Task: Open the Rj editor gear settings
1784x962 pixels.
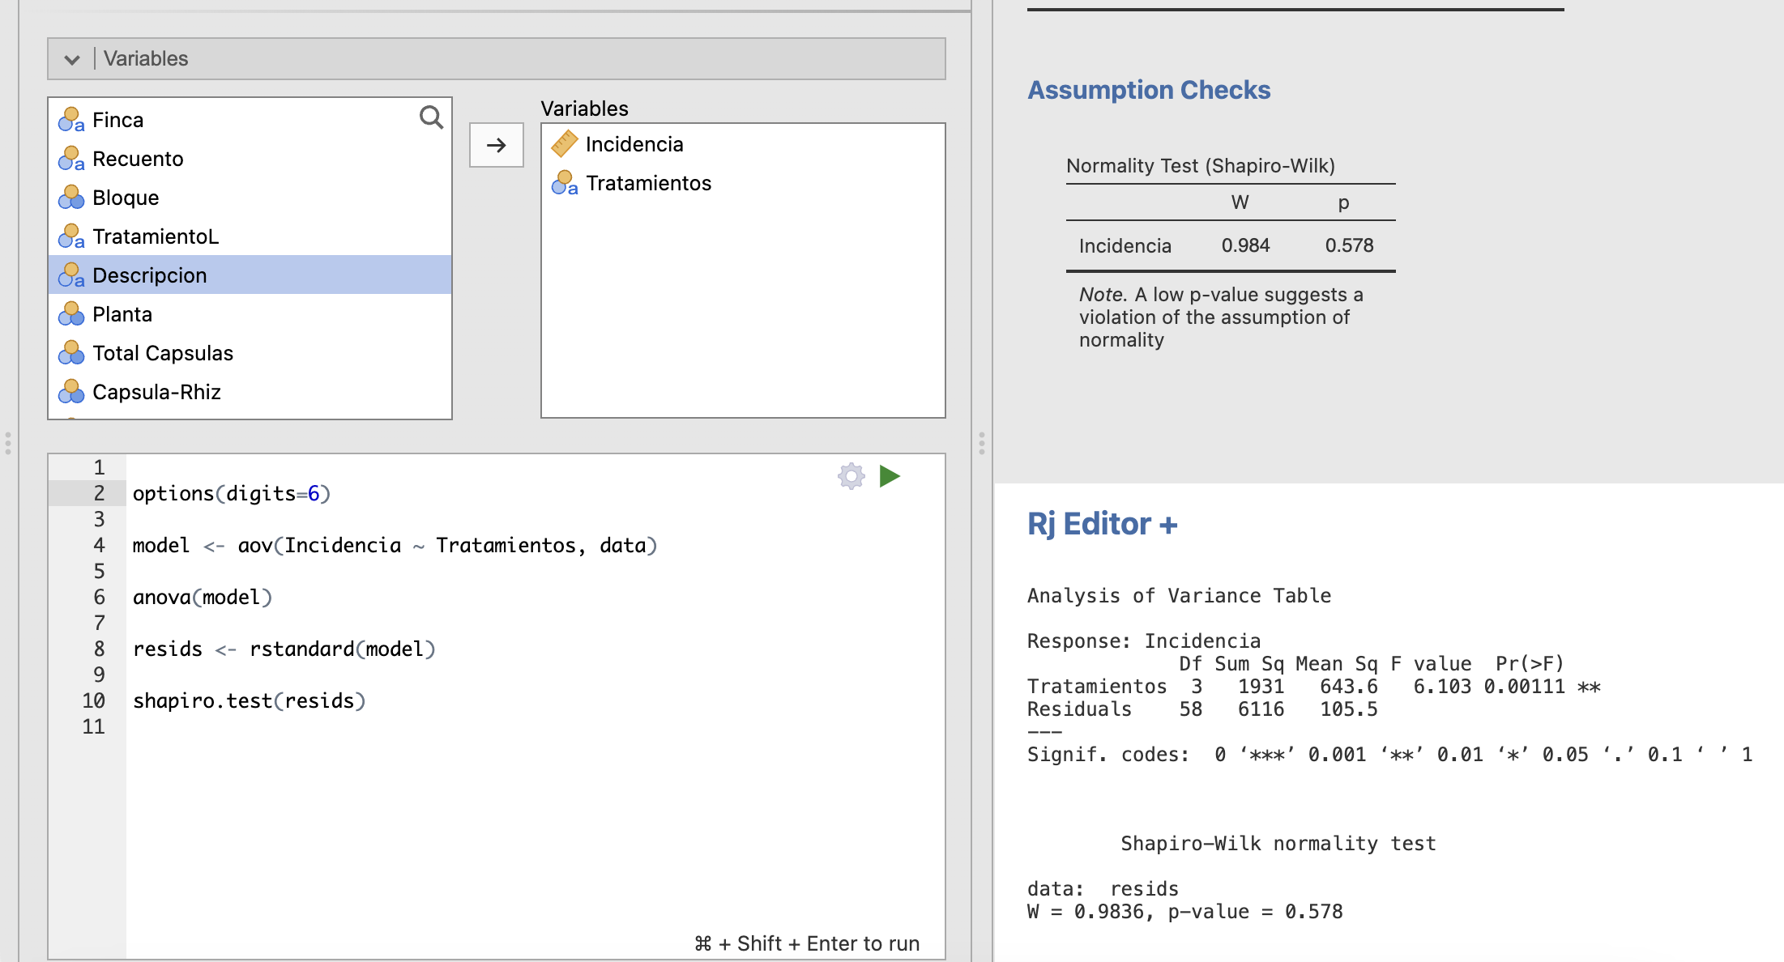Action: point(851,476)
